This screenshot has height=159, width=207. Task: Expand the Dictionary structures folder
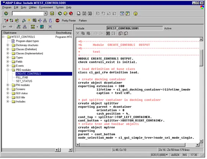click(8, 45)
